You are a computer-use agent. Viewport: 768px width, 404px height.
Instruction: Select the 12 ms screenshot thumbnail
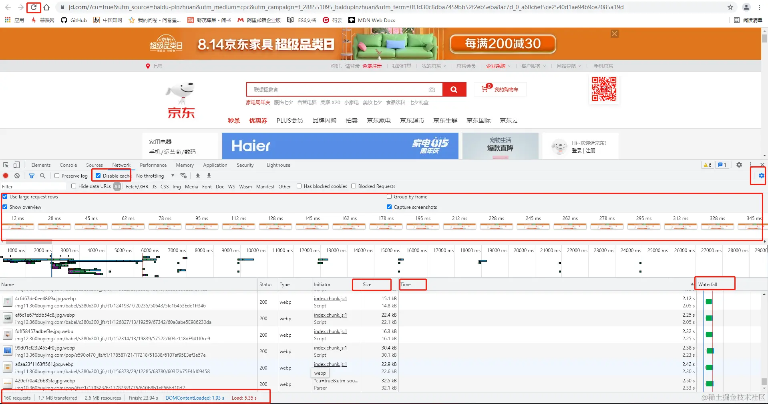[18, 226]
